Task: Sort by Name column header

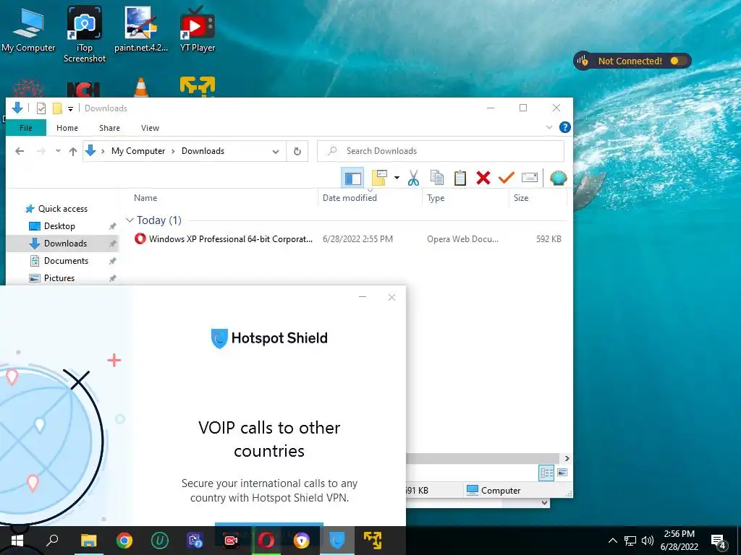Action: [145, 198]
